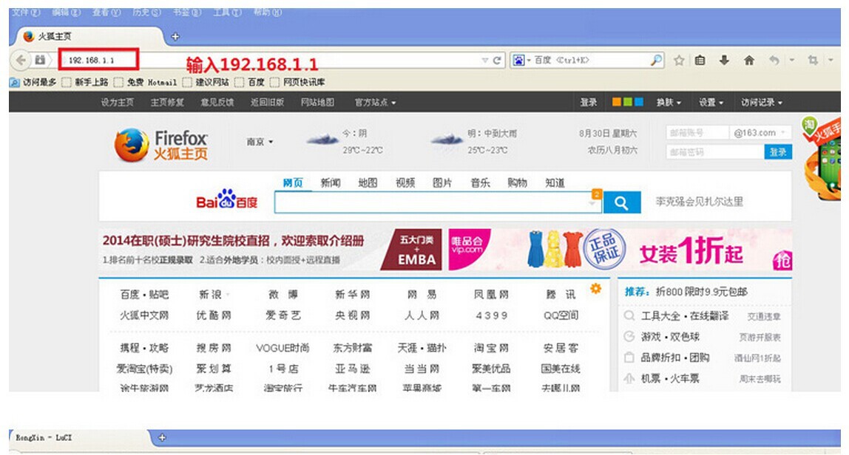This screenshot has height=455, width=849.
Task: Click the 新手上路 bookmark
Action: tap(86, 82)
